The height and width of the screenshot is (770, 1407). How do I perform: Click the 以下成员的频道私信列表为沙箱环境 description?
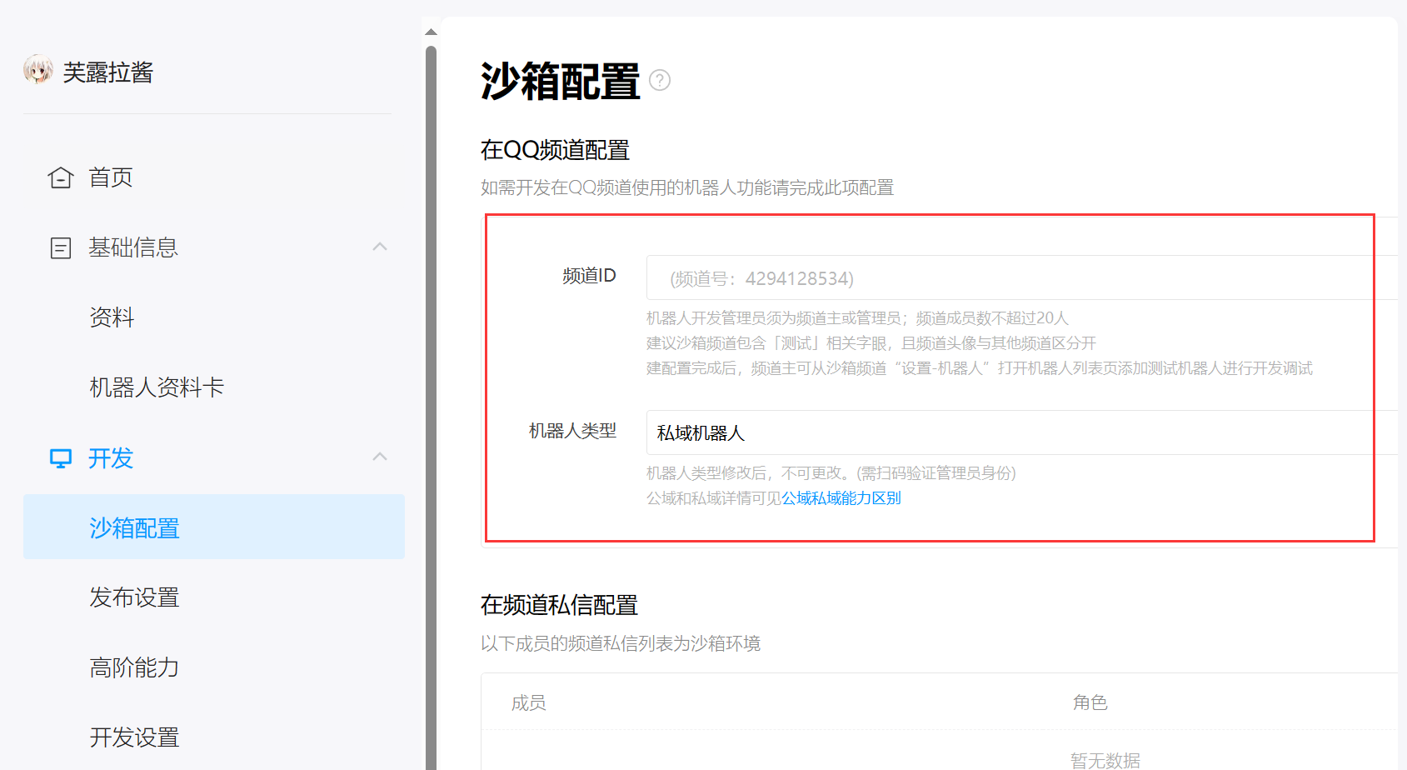(x=621, y=643)
